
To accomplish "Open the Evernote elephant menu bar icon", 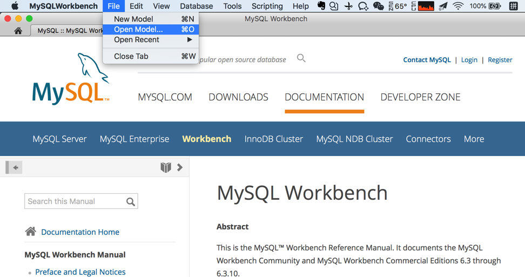I will coord(321,6).
